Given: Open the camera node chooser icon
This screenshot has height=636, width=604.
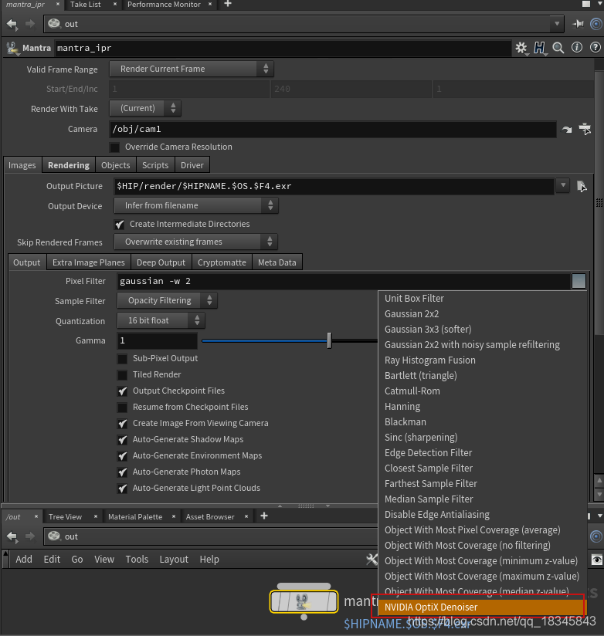Looking at the screenshot, I should click(x=585, y=129).
